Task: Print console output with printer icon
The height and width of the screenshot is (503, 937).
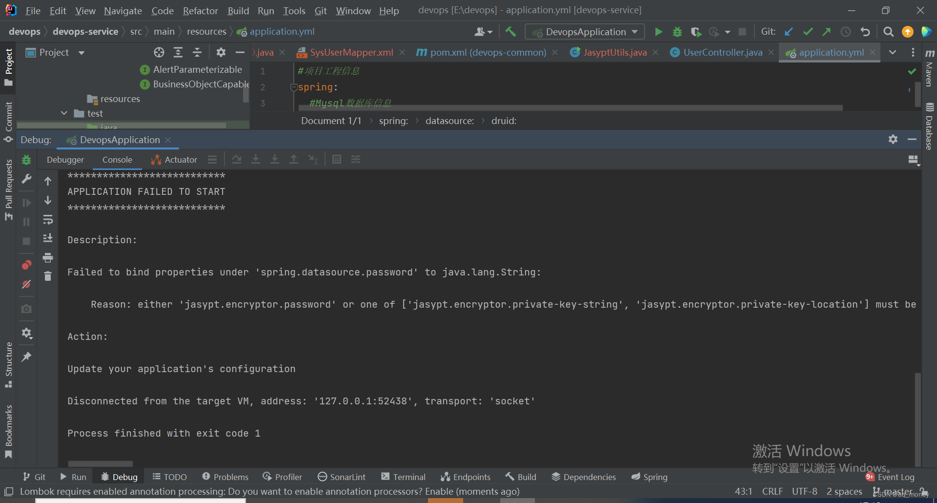Action: [48, 257]
